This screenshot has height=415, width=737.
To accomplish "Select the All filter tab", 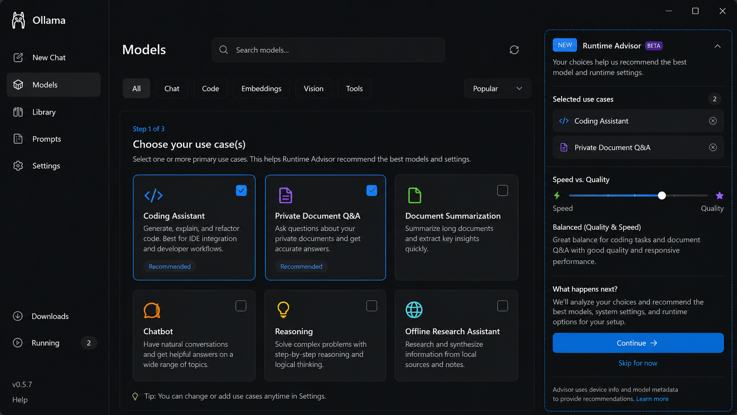I will [x=137, y=89].
